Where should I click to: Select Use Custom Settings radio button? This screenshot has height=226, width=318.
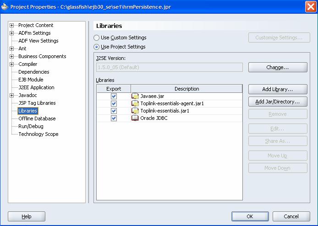pos(96,38)
